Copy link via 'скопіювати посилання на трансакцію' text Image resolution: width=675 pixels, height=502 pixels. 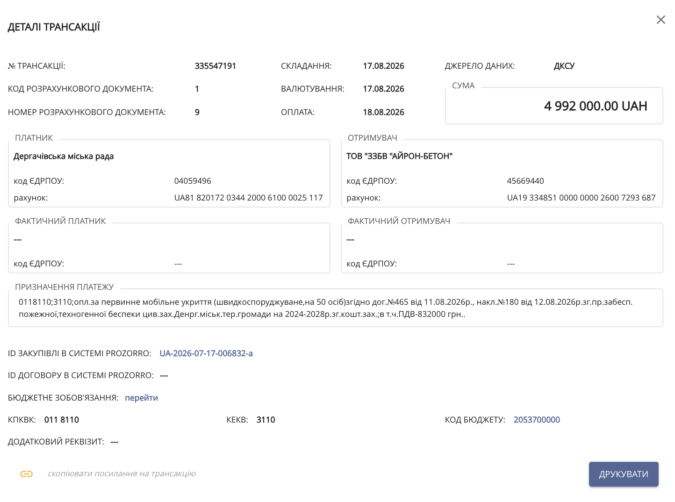(122, 473)
